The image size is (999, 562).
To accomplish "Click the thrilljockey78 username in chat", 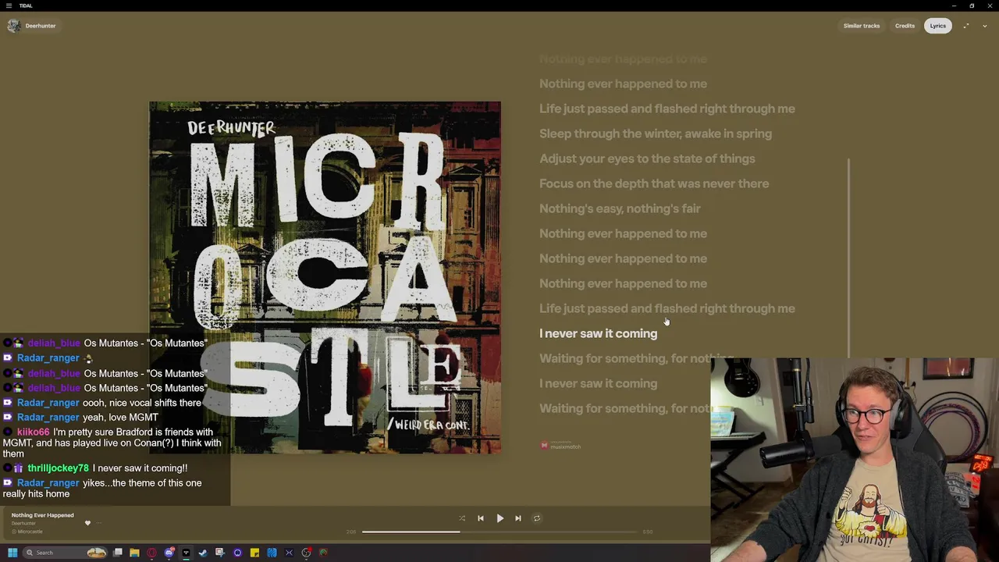I will 59,468.
